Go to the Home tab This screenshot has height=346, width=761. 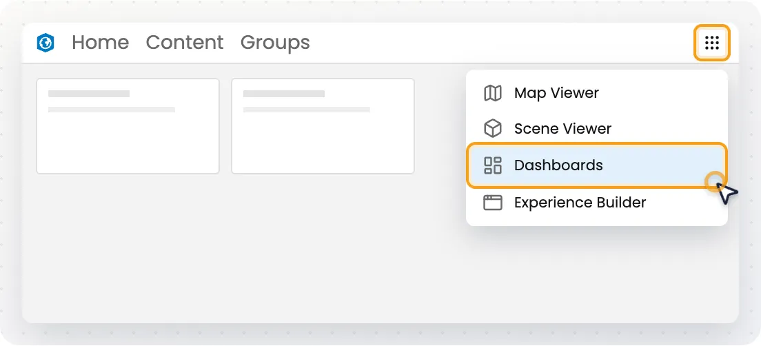101,43
